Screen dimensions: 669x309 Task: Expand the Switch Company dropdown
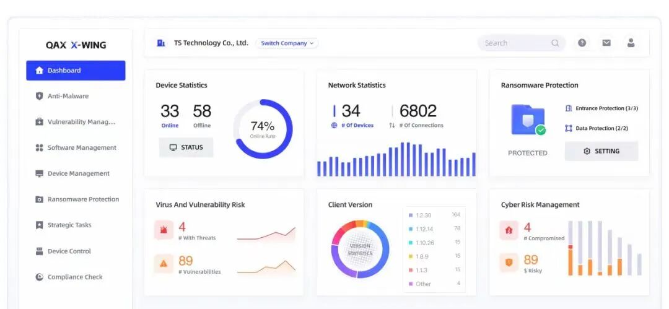[x=287, y=43]
